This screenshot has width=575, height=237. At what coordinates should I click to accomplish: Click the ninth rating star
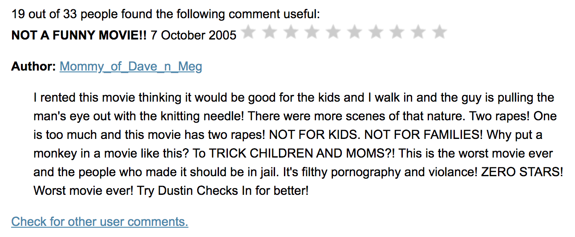(x=419, y=32)
